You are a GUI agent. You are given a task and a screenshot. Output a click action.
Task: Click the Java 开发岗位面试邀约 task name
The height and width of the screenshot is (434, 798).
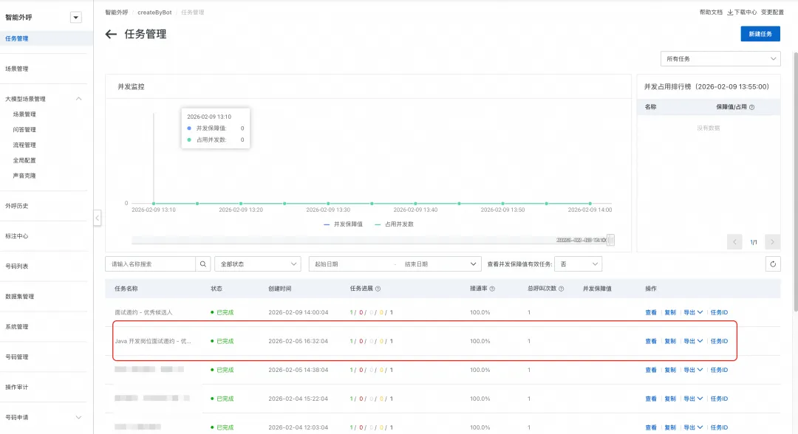coord(153,342)
